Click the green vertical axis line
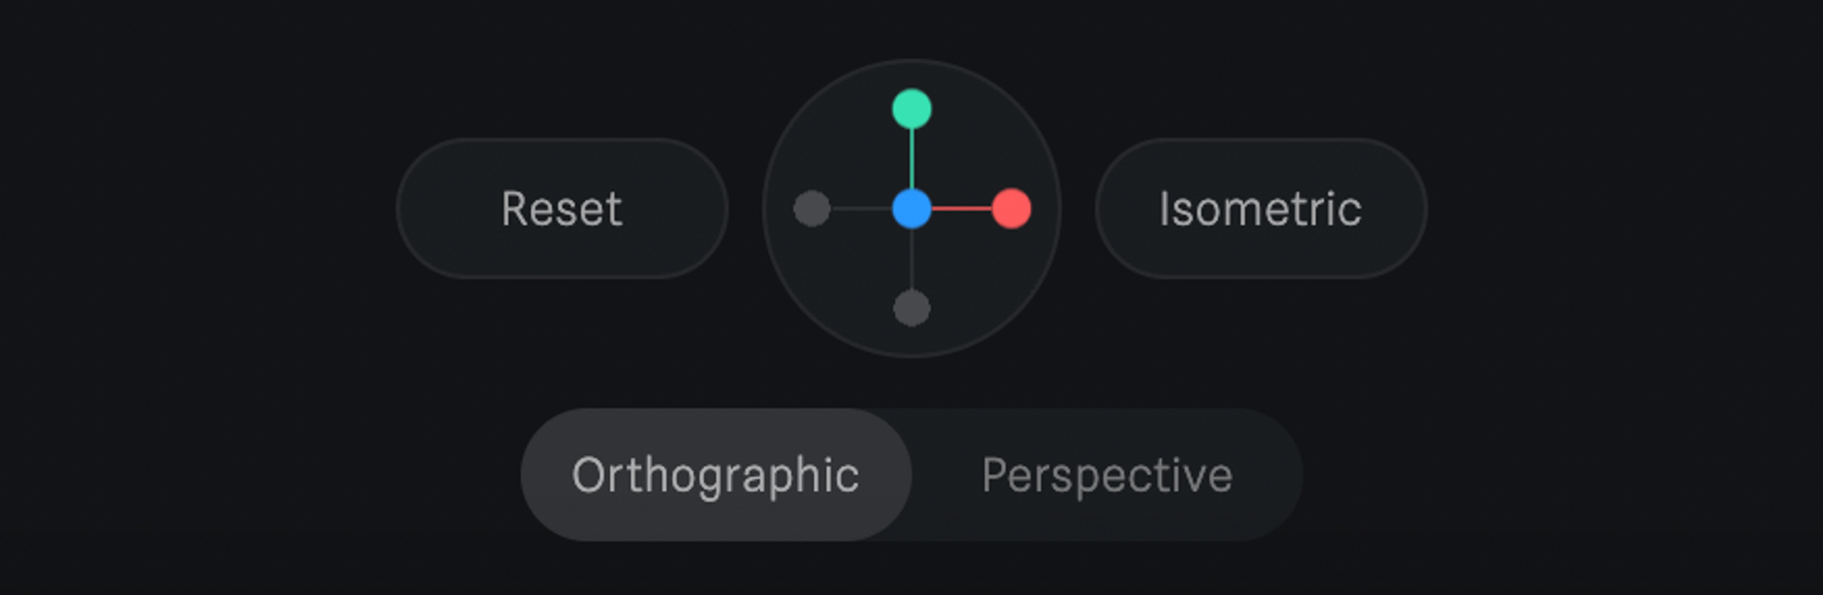The image size is (1823, 595). 911,159
